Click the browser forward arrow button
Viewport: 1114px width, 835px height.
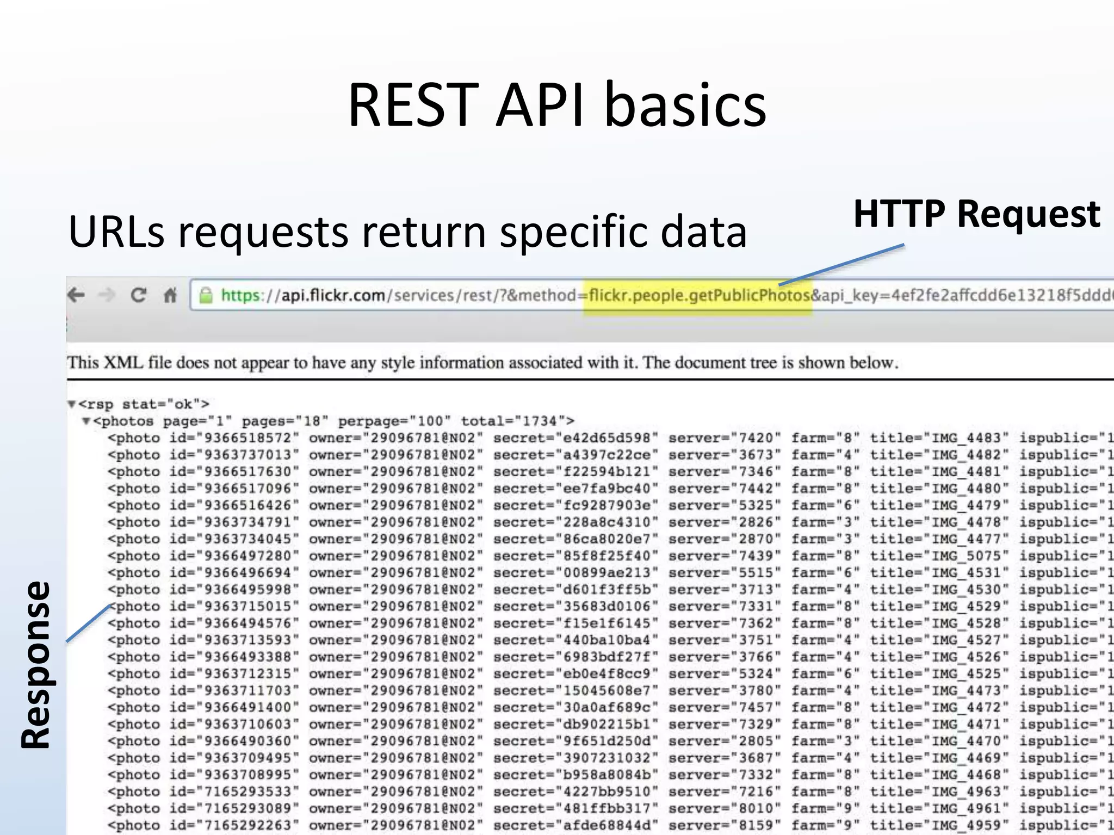pos(107,295)
